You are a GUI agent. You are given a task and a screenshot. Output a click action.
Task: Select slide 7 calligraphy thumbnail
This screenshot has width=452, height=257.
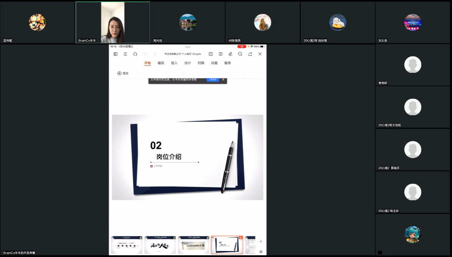[x=160, y=245]
